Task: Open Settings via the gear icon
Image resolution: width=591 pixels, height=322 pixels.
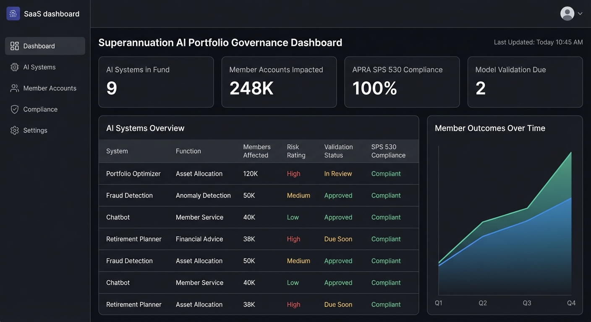Action: (x=14, y=130)
